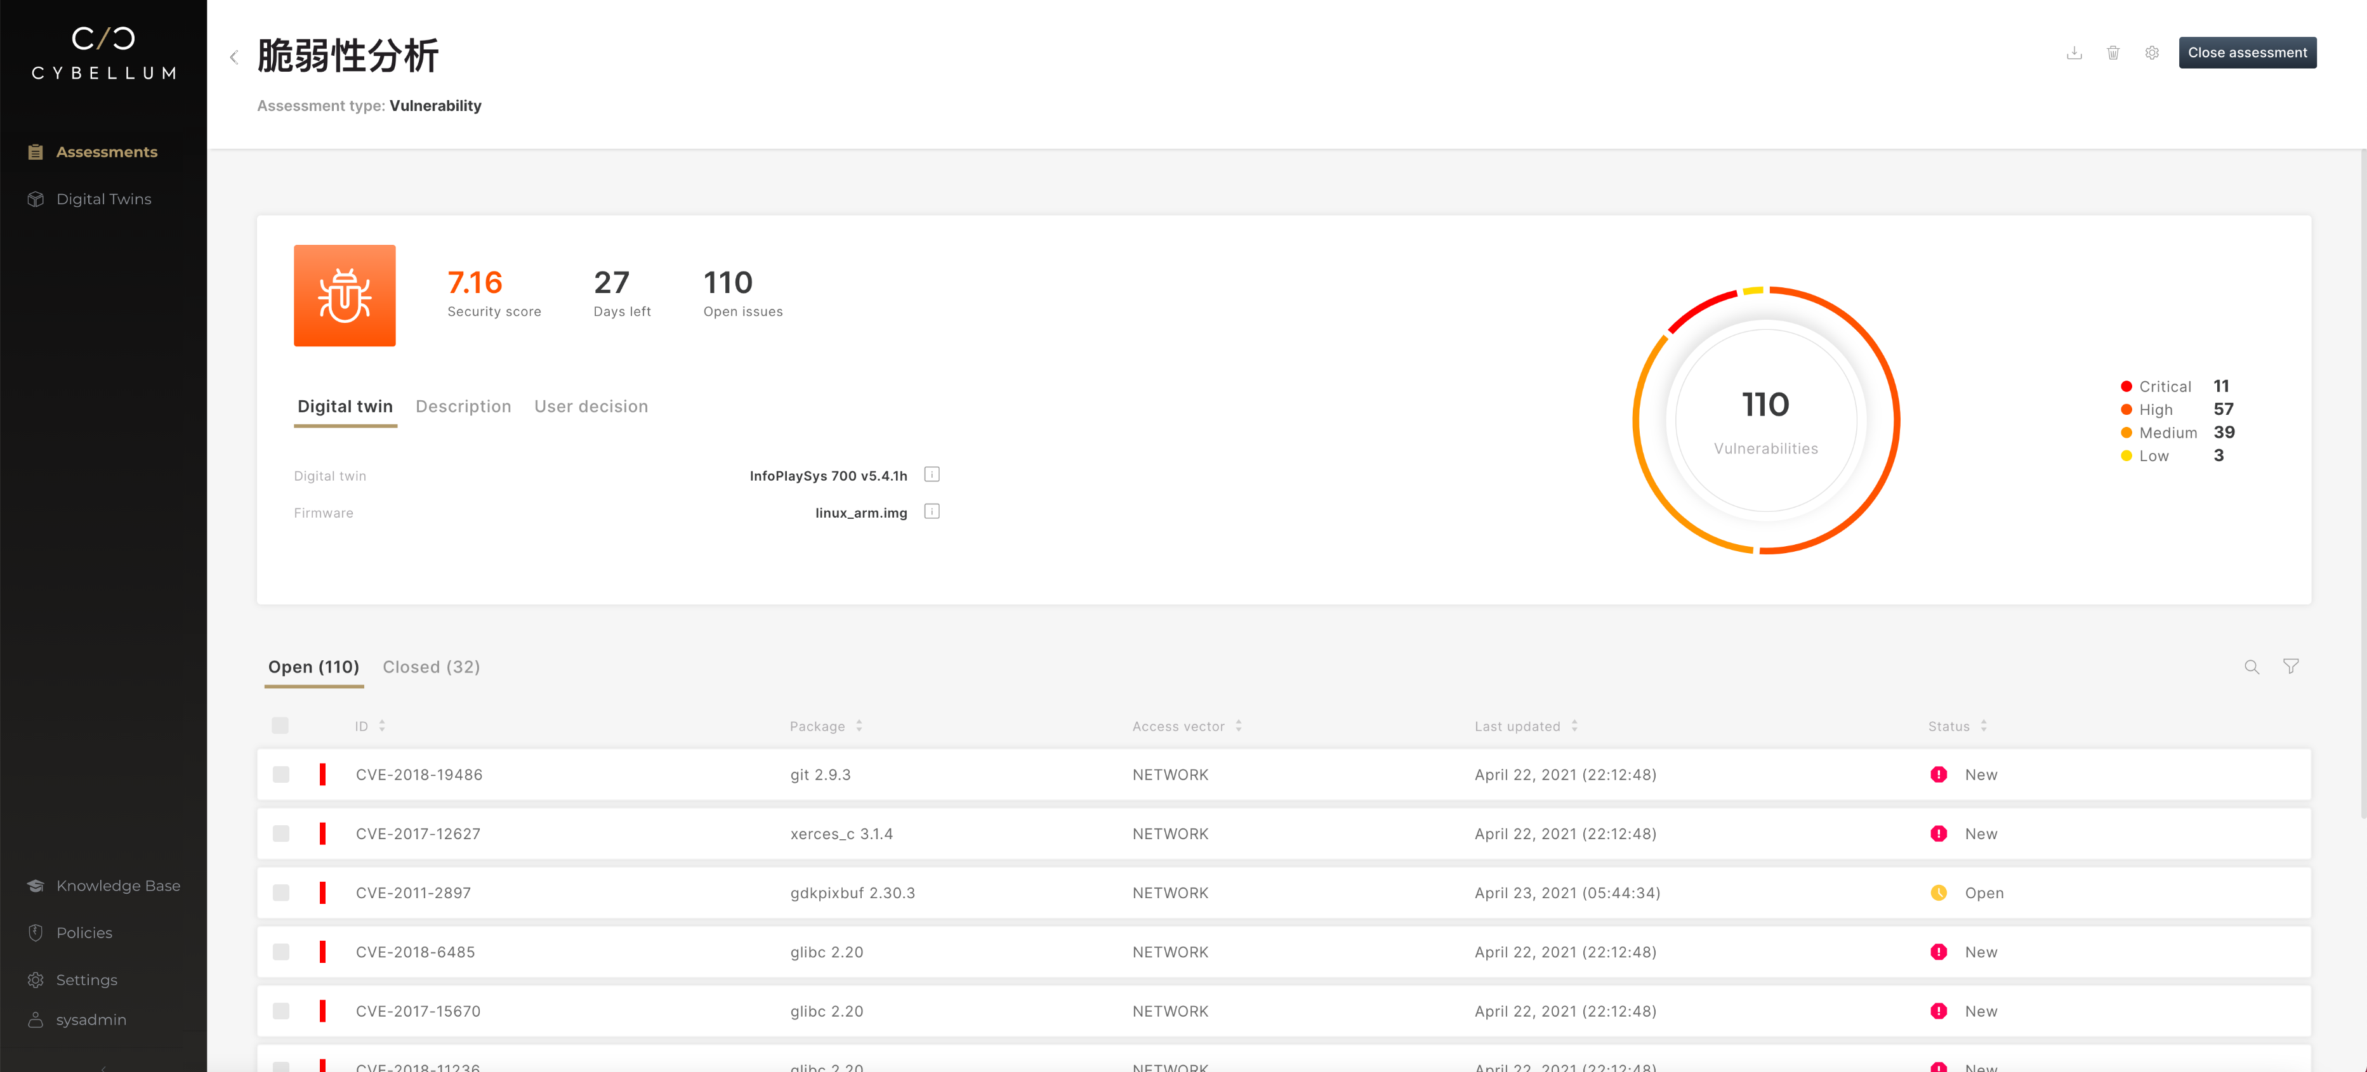Screen dimensions: 2367x1072
Task: Open the filter funnel icon
Action: (x=2291, y=667)
